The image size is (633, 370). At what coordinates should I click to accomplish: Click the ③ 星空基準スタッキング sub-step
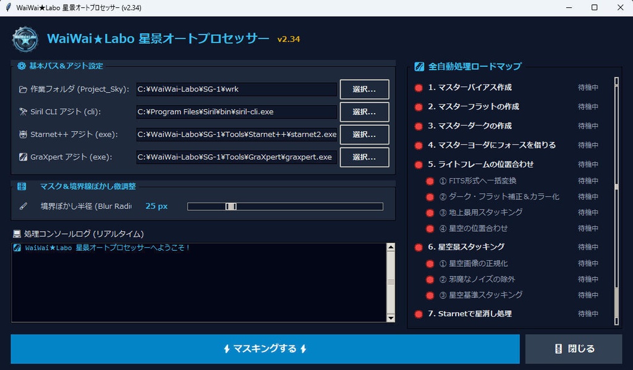481,295
